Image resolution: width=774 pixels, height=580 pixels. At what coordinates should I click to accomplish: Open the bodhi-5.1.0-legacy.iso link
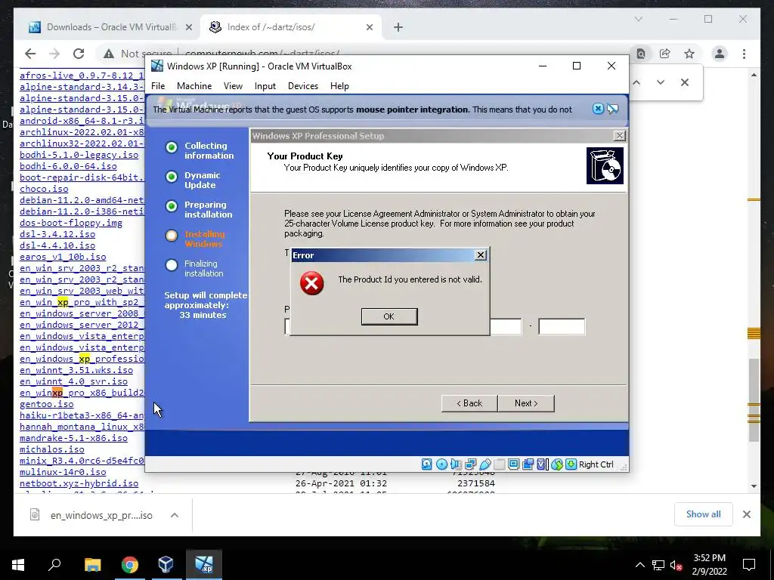tap(79, 155)
